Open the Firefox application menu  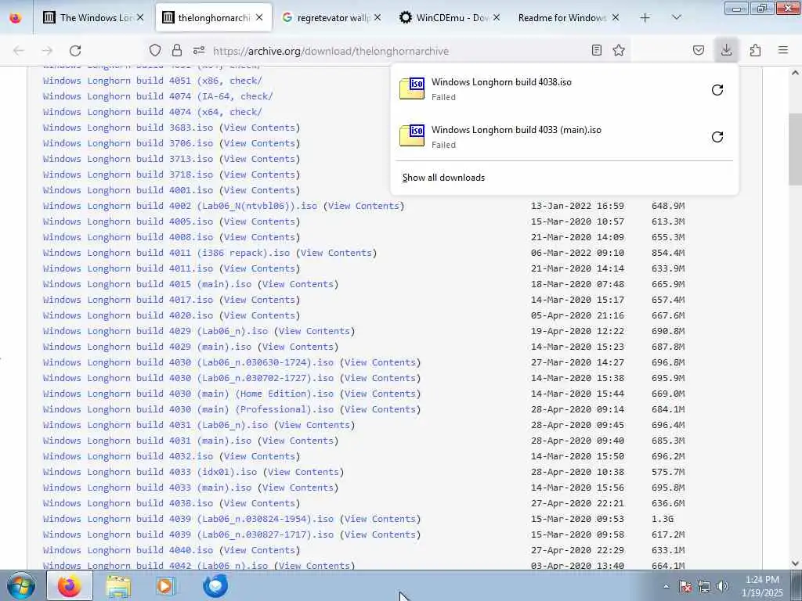(783, 50)
